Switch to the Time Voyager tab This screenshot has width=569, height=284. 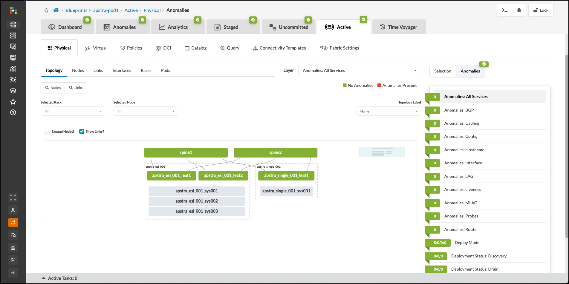pyautogui.click(x=399, y=27)
